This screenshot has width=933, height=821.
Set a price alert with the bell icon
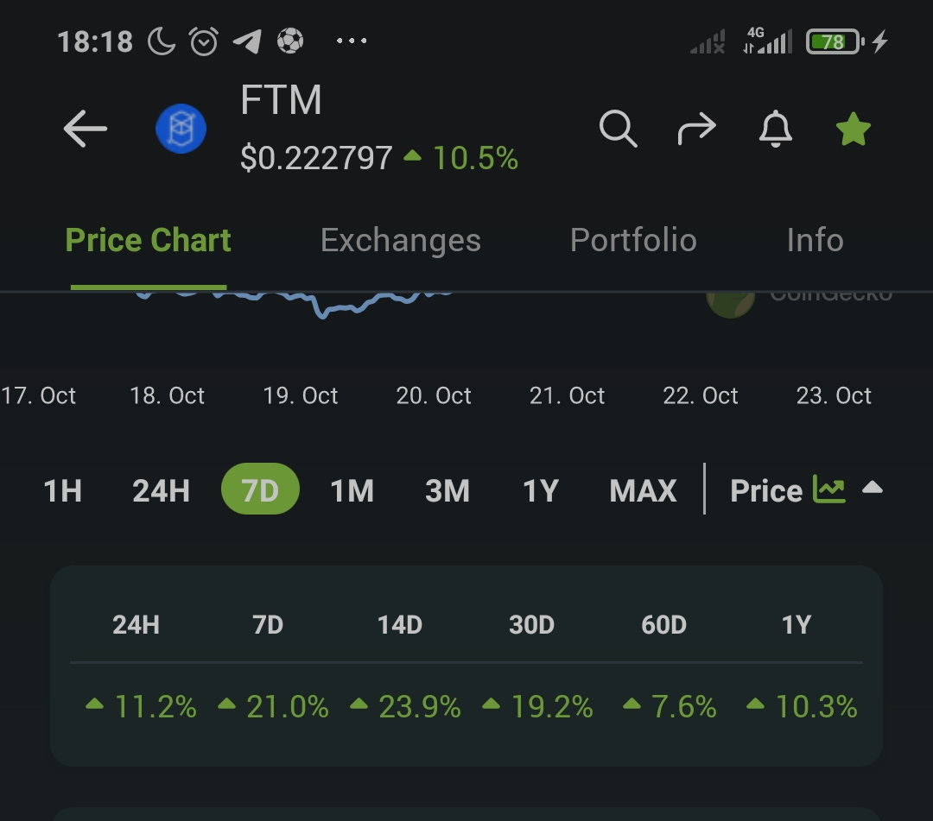coord(775,129)
